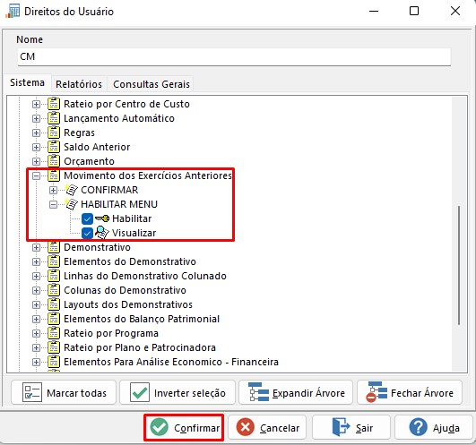Image resolution: width=476 pixels, height=445 pixels.
Task: Click the clipboard icon next to Saldo Anterior
Action: tap(54, 147)
